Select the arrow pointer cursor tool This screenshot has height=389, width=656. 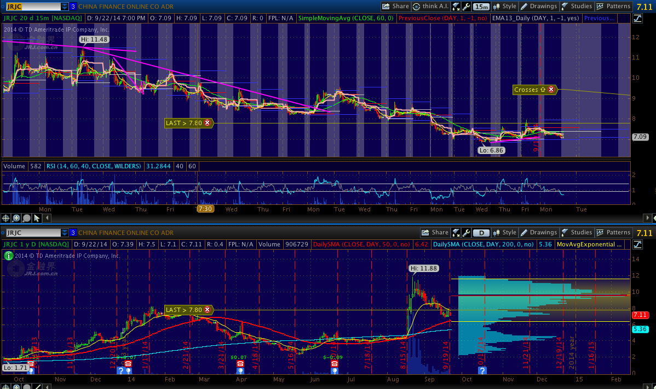pos(37,218)
